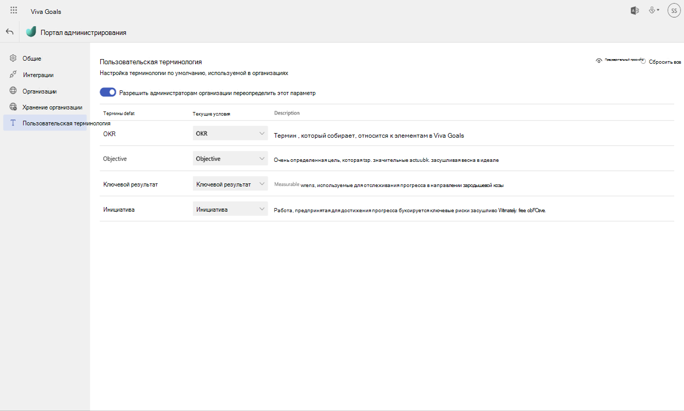Click the Viva Goals app title
Image resolution: width=684 pixels, height=411 pixels.
tap(46, 11)
